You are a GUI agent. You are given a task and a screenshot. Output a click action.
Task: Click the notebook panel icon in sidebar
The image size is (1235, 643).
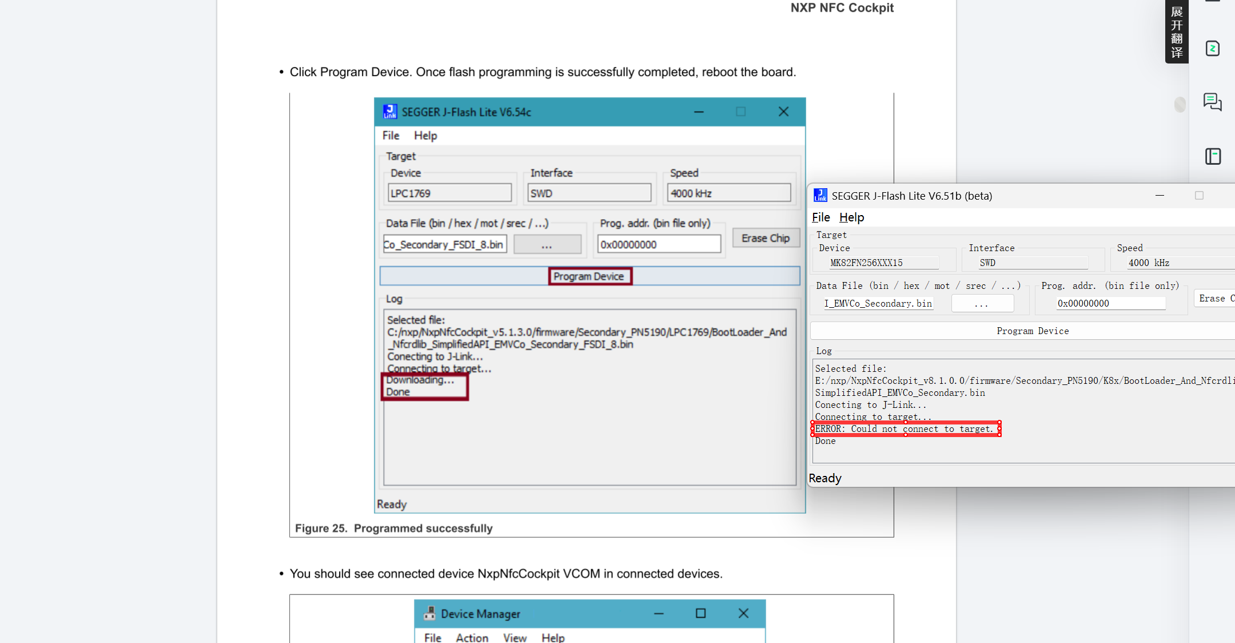tap(1213, 156)
